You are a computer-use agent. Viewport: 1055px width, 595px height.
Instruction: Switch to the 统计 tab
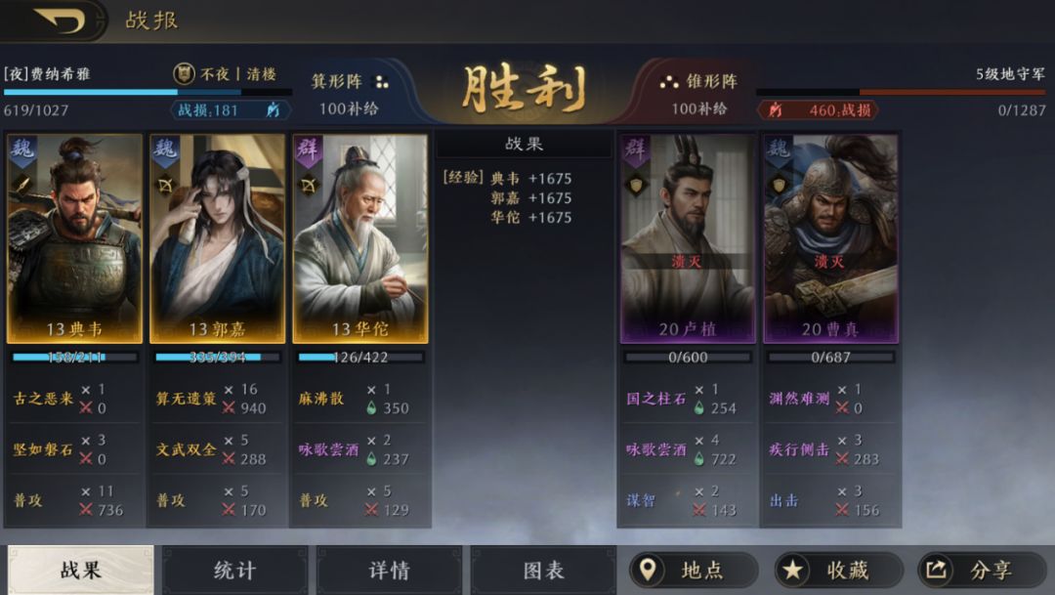point(234,571)
